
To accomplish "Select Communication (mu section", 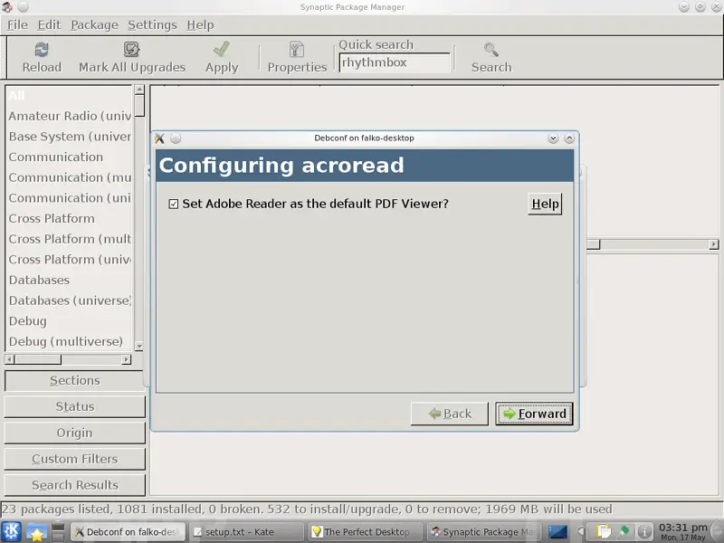I will pos(70,177).
